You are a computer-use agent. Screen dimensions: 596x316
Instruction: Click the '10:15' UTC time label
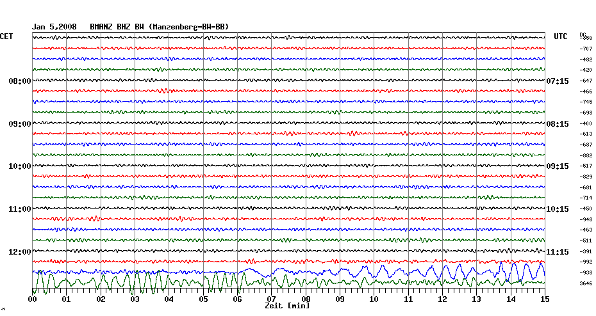coord(558,209)
